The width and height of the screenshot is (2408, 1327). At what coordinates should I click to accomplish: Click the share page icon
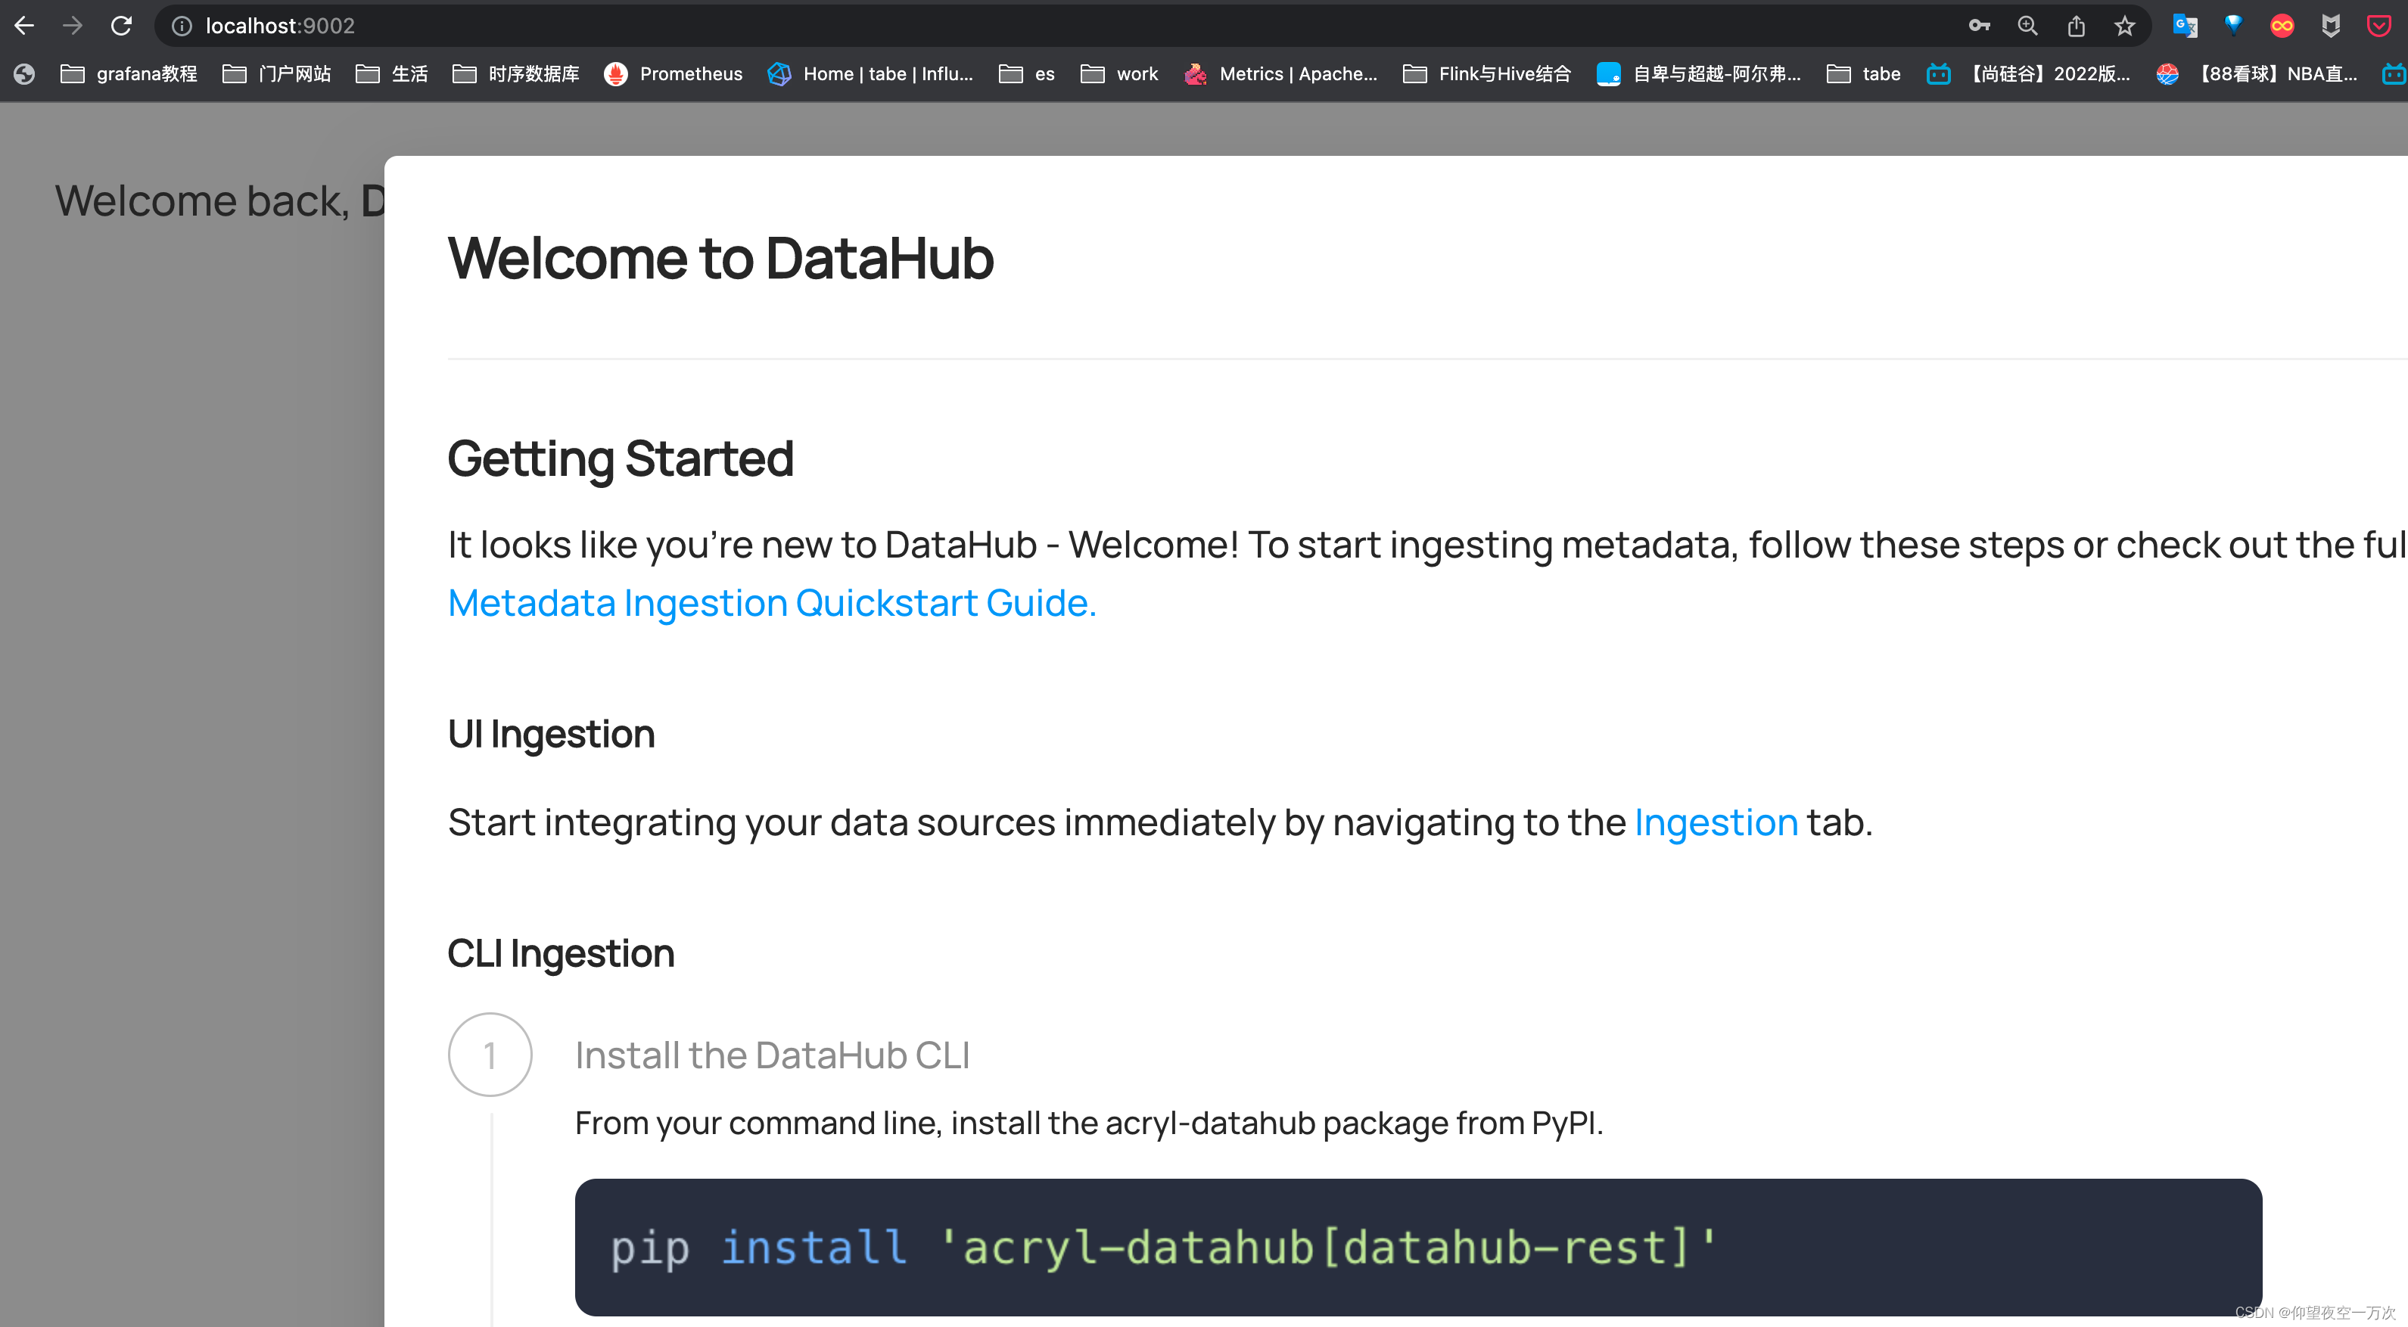2076,25
